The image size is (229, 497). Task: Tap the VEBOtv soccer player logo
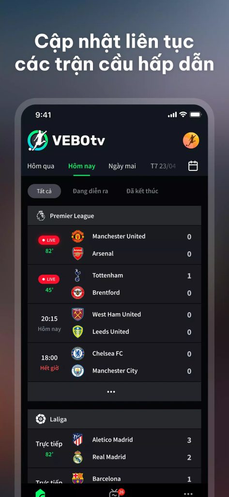(x=38, y=140)
